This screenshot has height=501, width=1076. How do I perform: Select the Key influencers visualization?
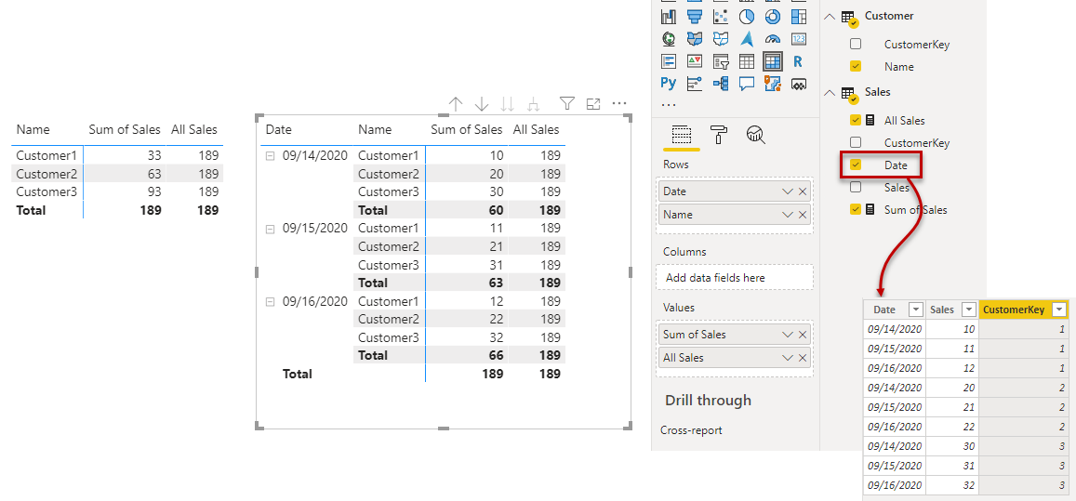[695, 83]
